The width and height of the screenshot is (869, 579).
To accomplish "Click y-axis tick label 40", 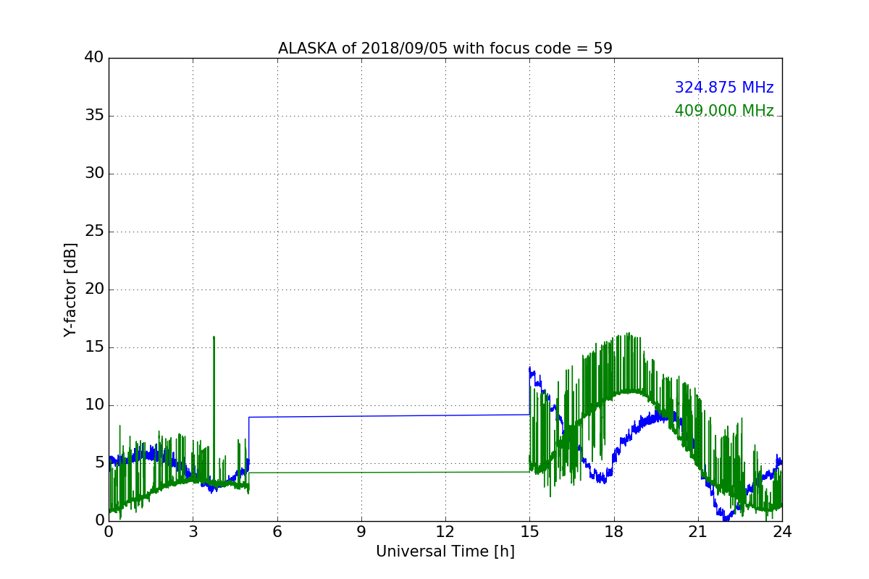I will [x=93, y=58].
